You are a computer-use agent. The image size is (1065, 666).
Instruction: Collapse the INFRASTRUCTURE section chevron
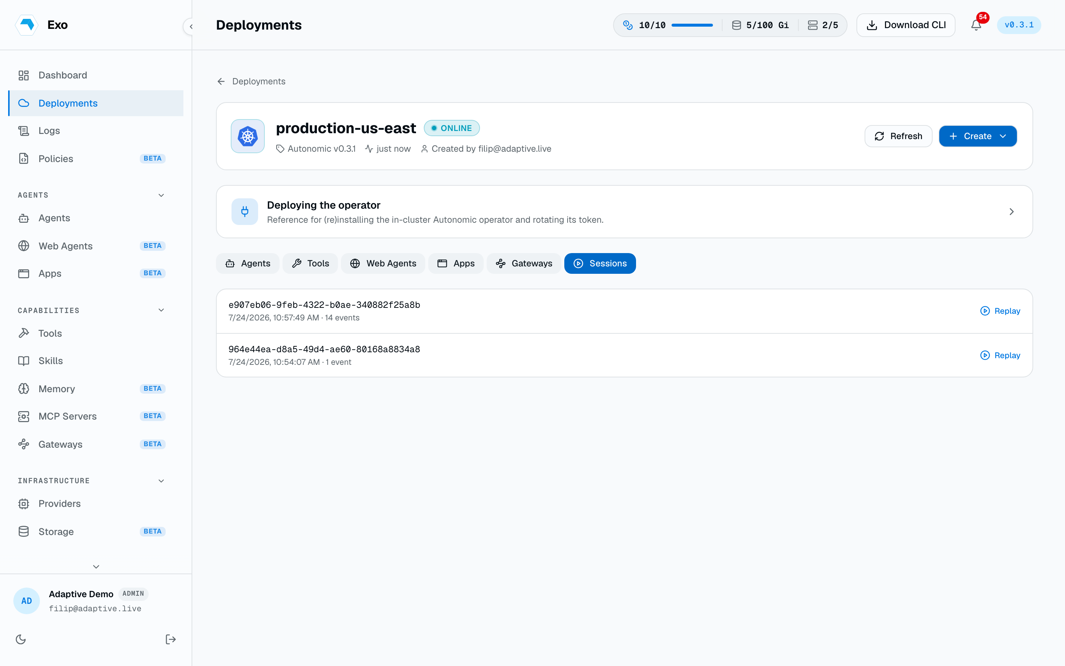[x=161, y=481]
